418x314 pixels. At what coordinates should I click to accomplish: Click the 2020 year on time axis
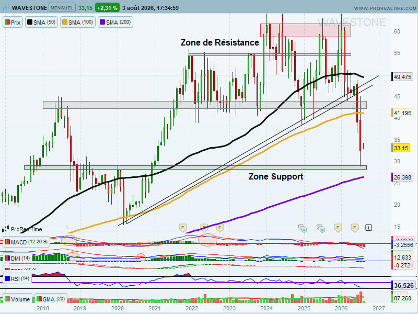117,308
